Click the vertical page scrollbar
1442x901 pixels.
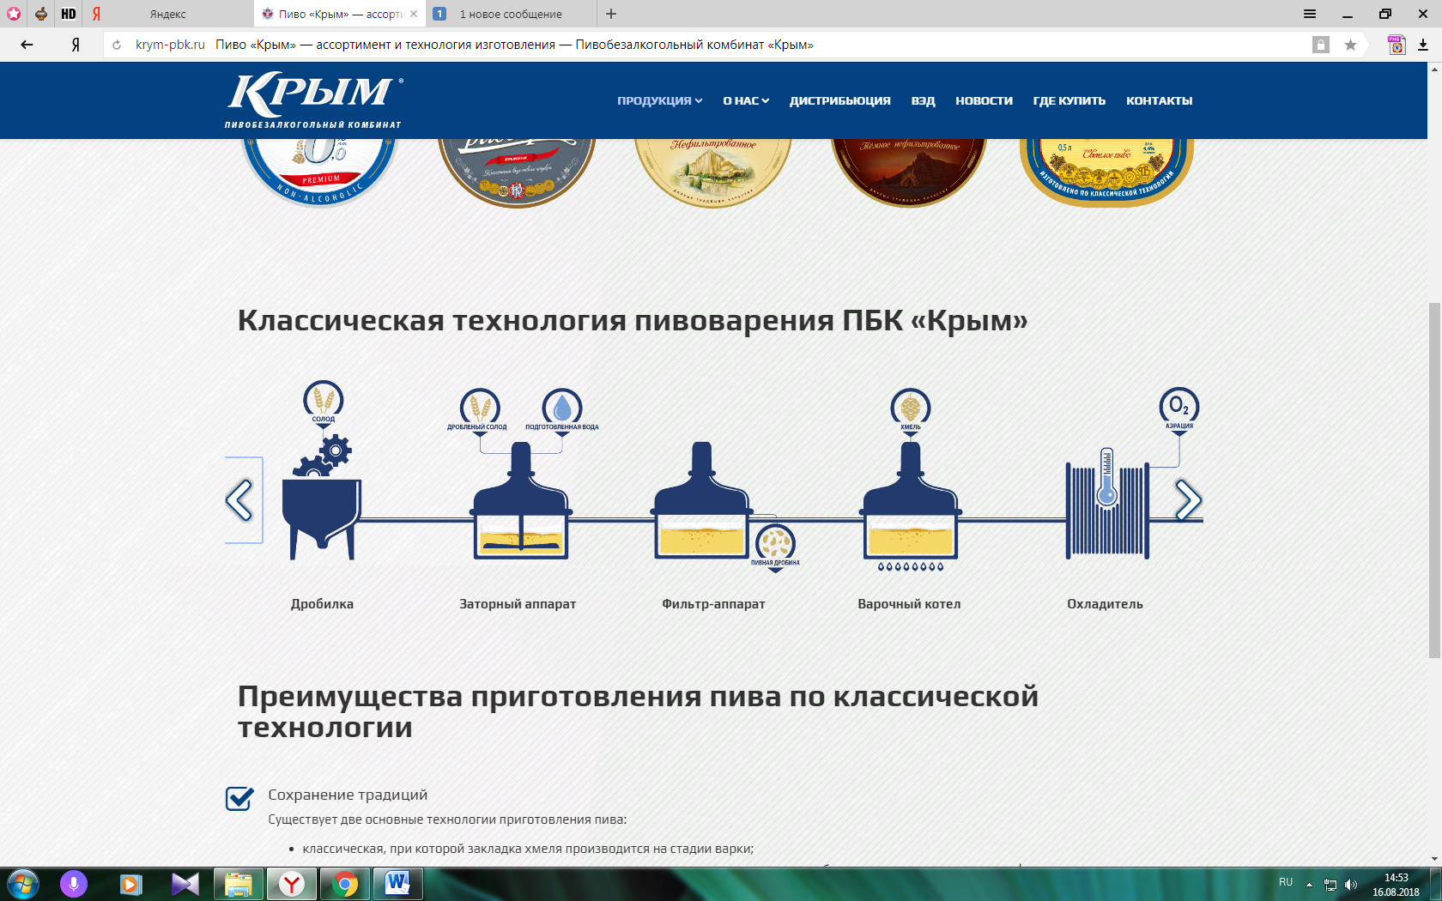point(1434,481)
